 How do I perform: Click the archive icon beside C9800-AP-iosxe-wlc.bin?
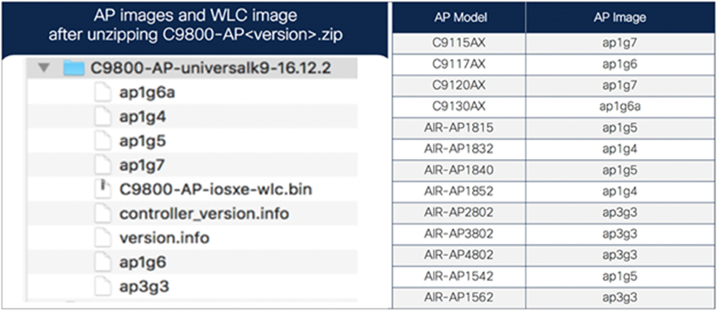tap(103, 190)
